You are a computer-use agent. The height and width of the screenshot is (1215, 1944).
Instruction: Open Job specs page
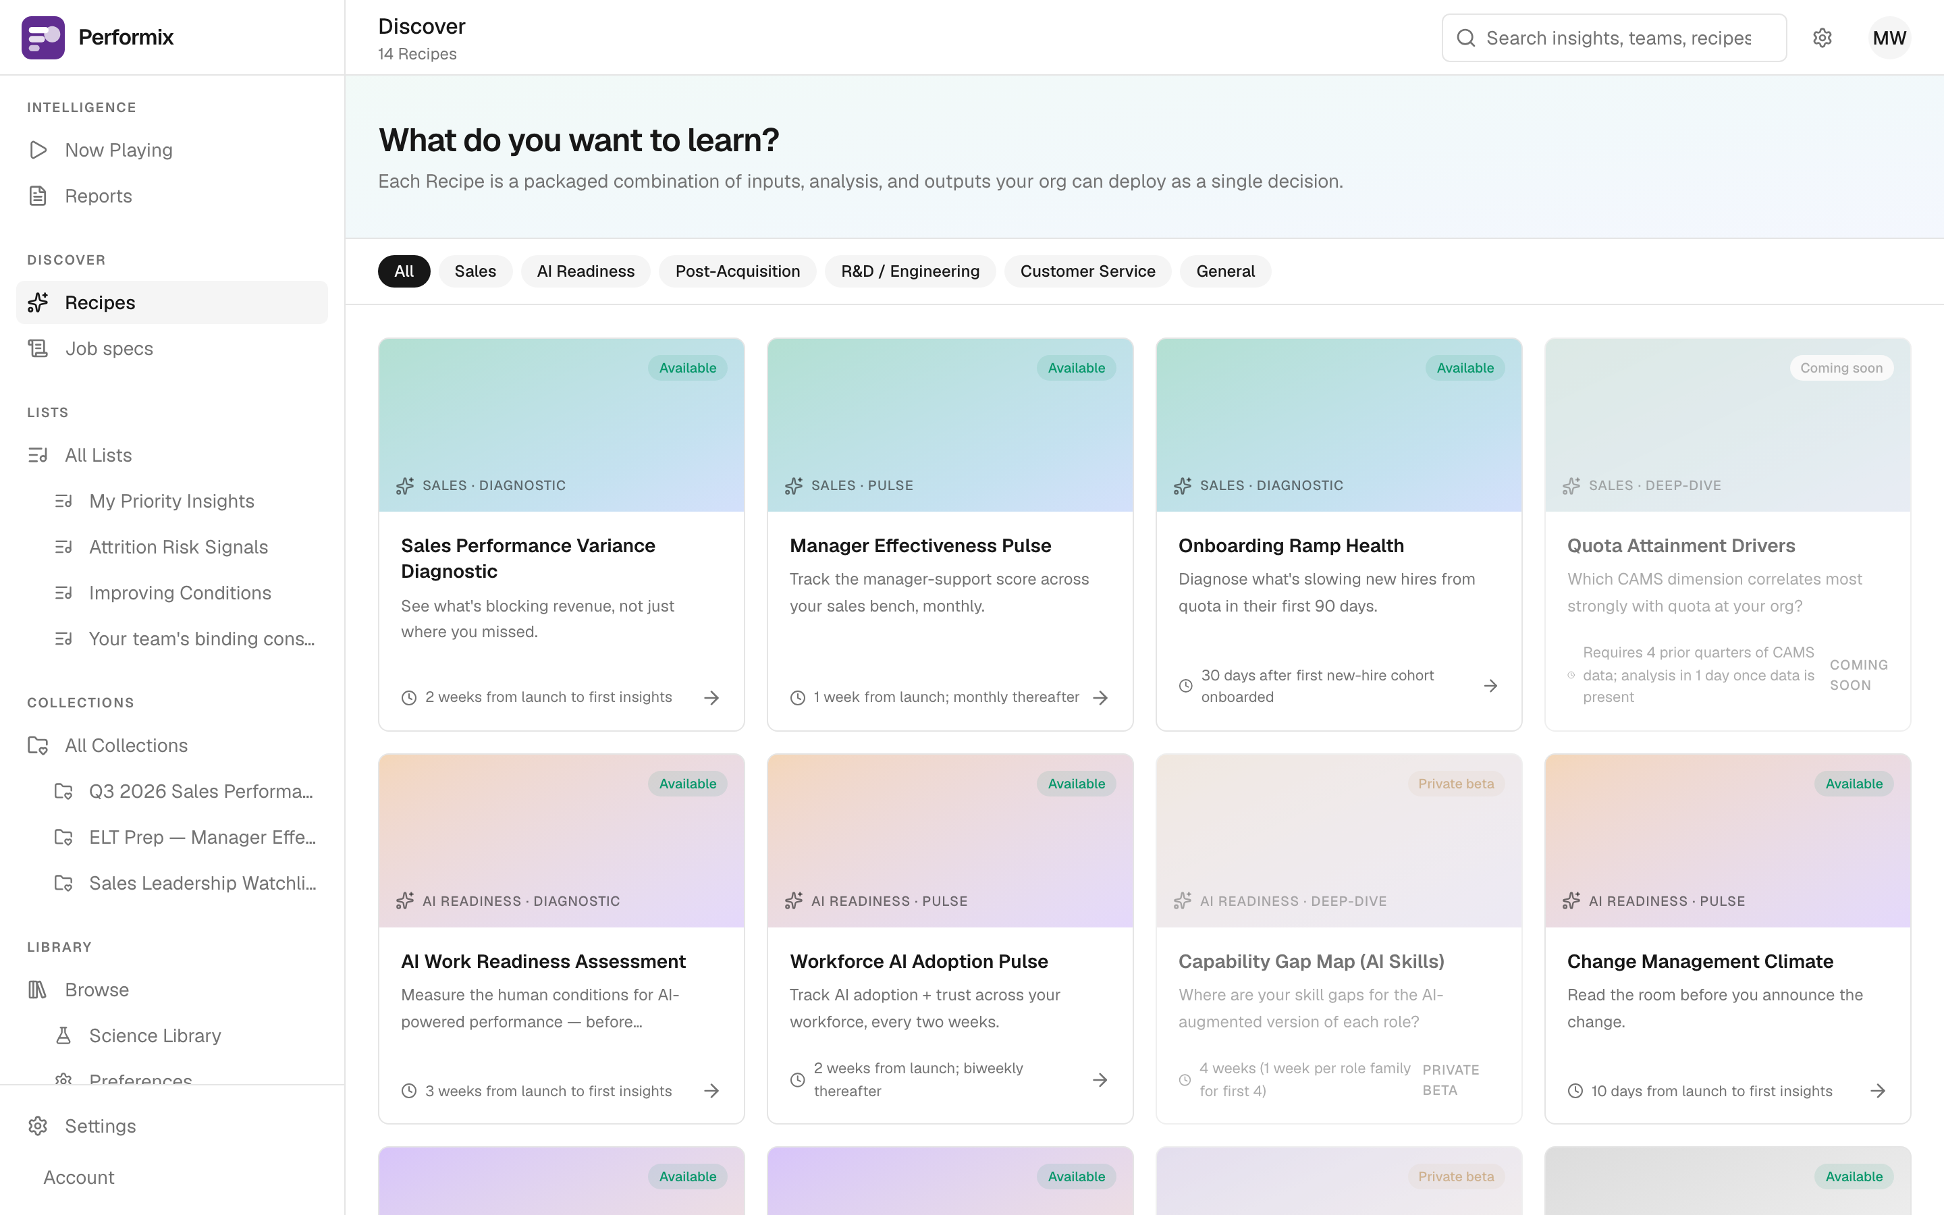pos(172,349)
